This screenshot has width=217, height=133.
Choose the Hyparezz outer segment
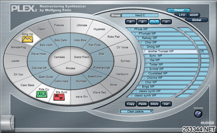(x=99, y=29)
